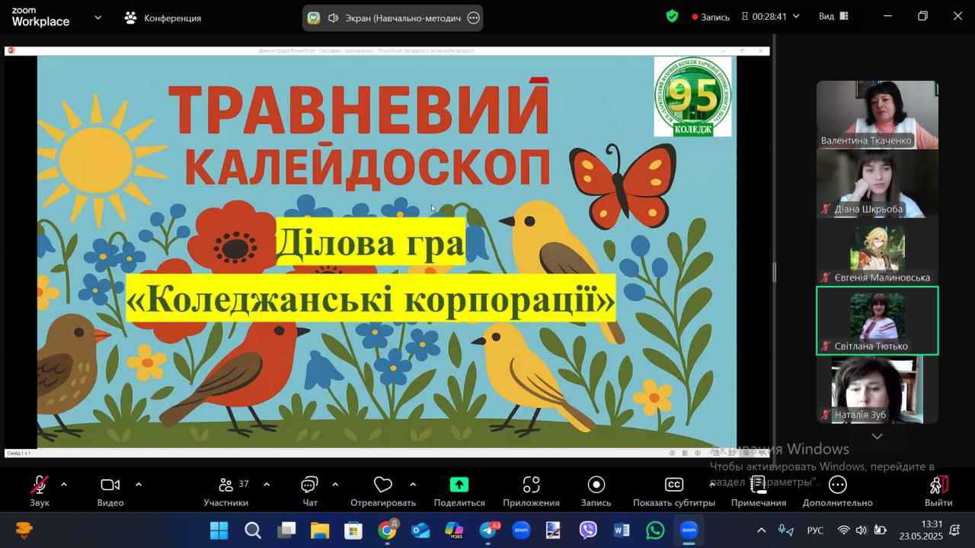Open File Explorer from taskbar

pos(319,530)
